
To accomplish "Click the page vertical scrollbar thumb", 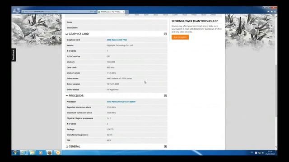I will (x=276, y=90).
